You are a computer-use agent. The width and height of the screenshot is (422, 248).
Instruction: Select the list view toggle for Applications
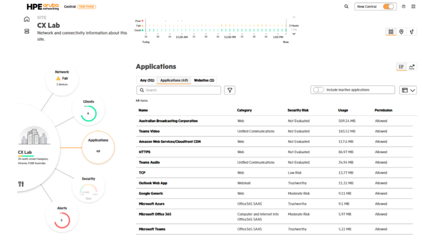(401, 66)
